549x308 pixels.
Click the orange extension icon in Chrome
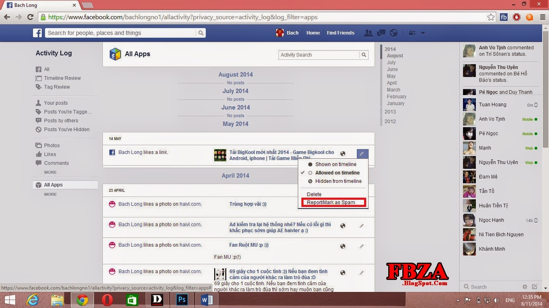529,17
